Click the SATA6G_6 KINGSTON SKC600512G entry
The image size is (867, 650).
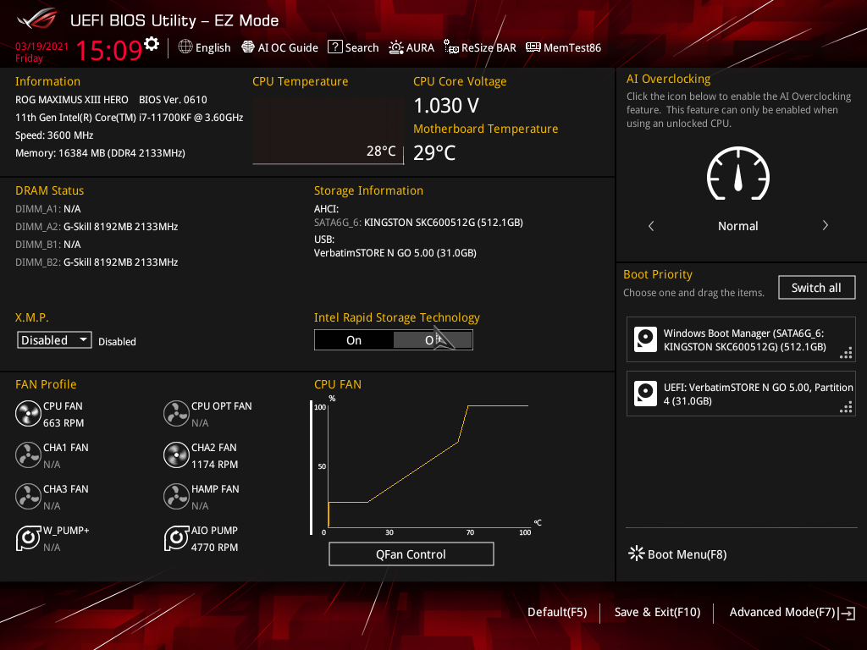click(x=418, y=223)
